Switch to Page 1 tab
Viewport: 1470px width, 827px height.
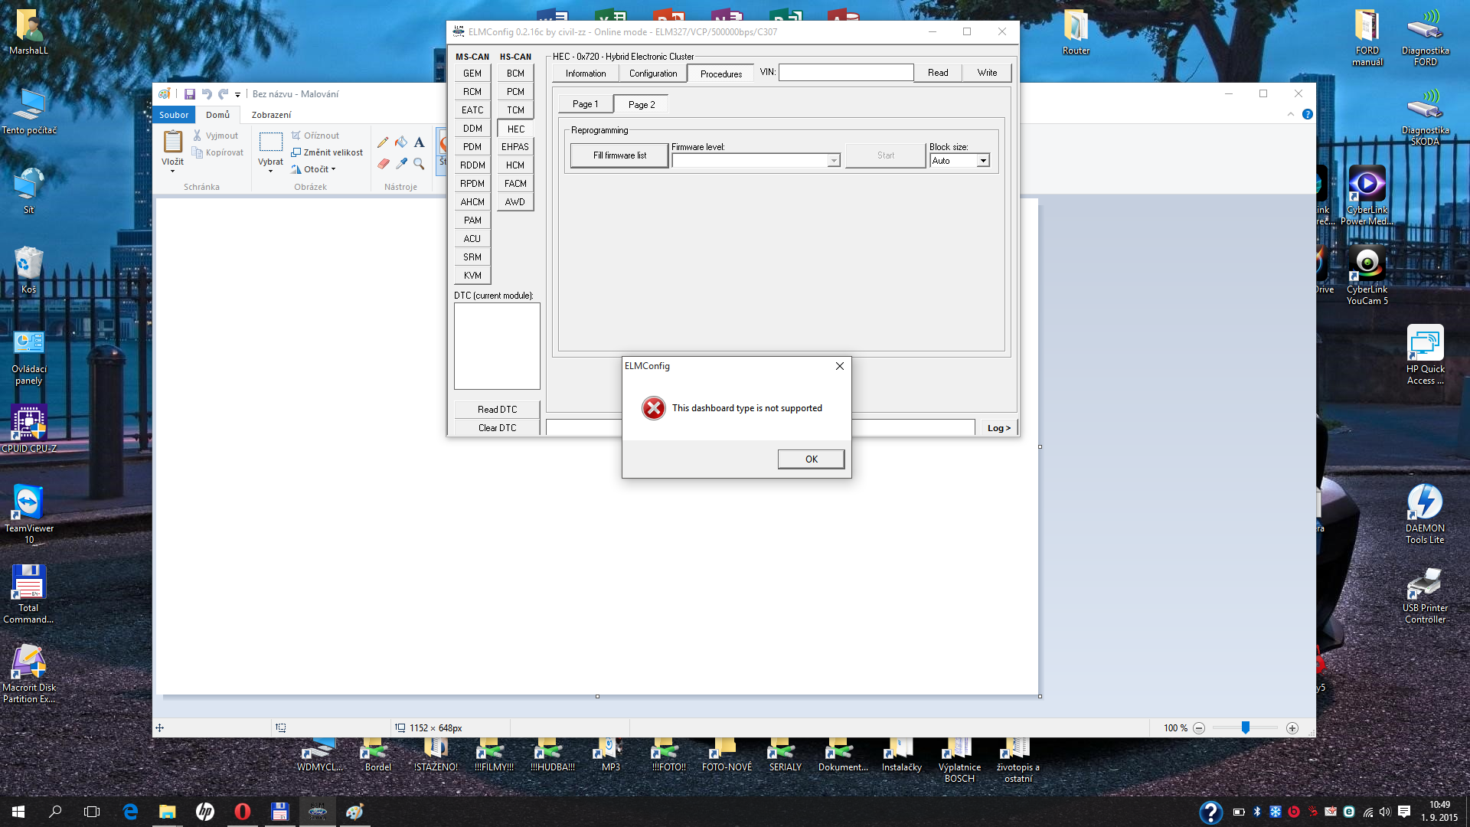tap(585, 104)
